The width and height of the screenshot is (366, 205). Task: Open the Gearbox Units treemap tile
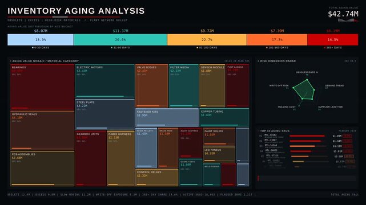(91, 158)
